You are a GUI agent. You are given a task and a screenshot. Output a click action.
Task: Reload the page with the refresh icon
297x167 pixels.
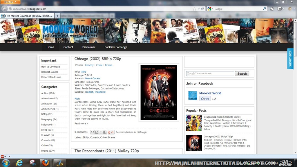pos(202,9)
